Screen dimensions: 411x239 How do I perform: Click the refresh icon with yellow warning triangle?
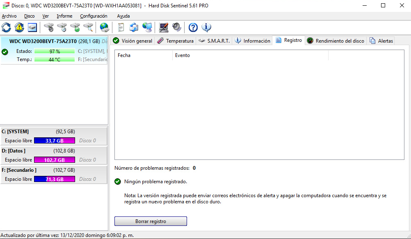click(x=19, y=27)
